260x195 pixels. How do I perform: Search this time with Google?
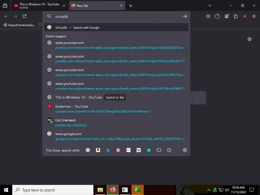(88, 150)
